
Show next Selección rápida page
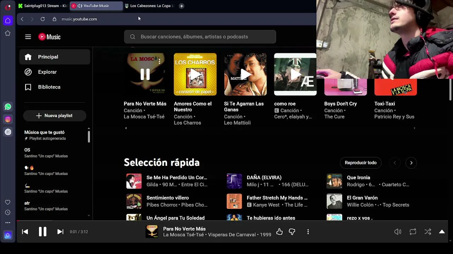[x=411, y=163]
